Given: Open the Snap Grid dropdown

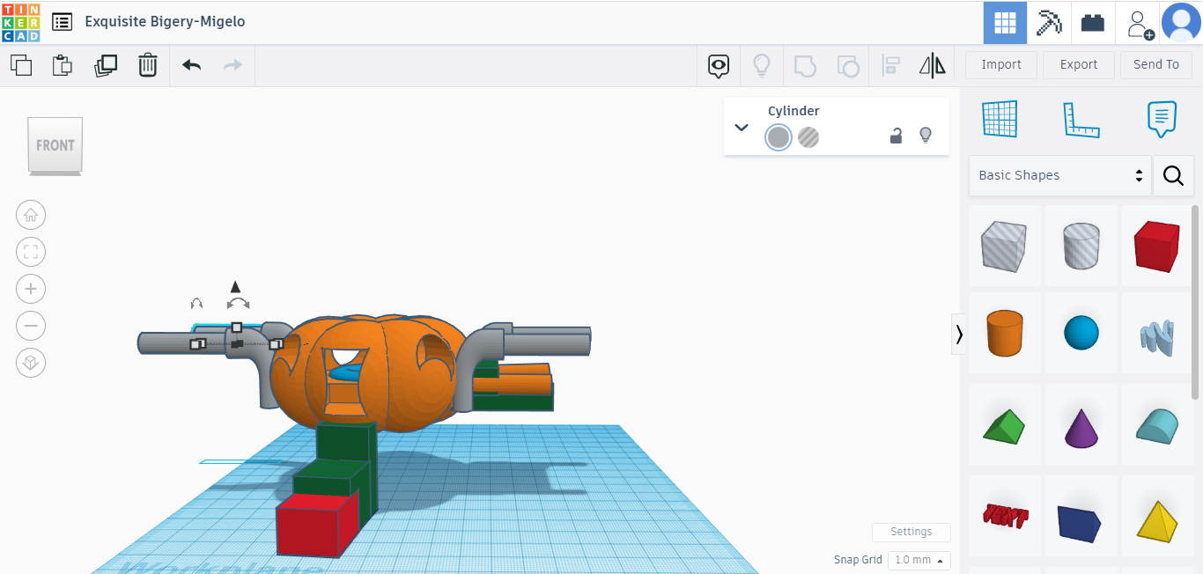Looking at the screenshot, I should (919, 560).
